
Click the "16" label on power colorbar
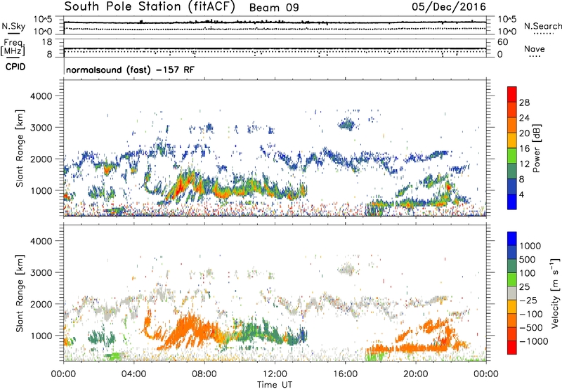(524, 149)
